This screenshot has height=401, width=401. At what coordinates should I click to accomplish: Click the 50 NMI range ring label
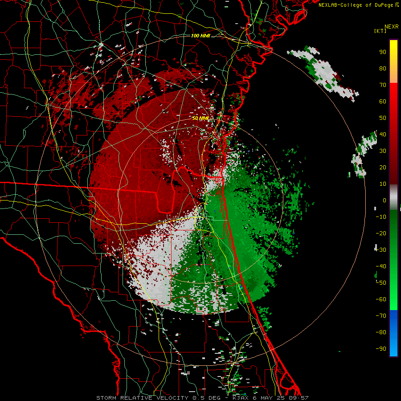pyautogui.click(x=200, y=118)
